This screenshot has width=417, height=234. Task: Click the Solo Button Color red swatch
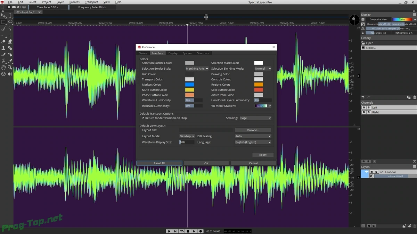(x=259, y=90)
